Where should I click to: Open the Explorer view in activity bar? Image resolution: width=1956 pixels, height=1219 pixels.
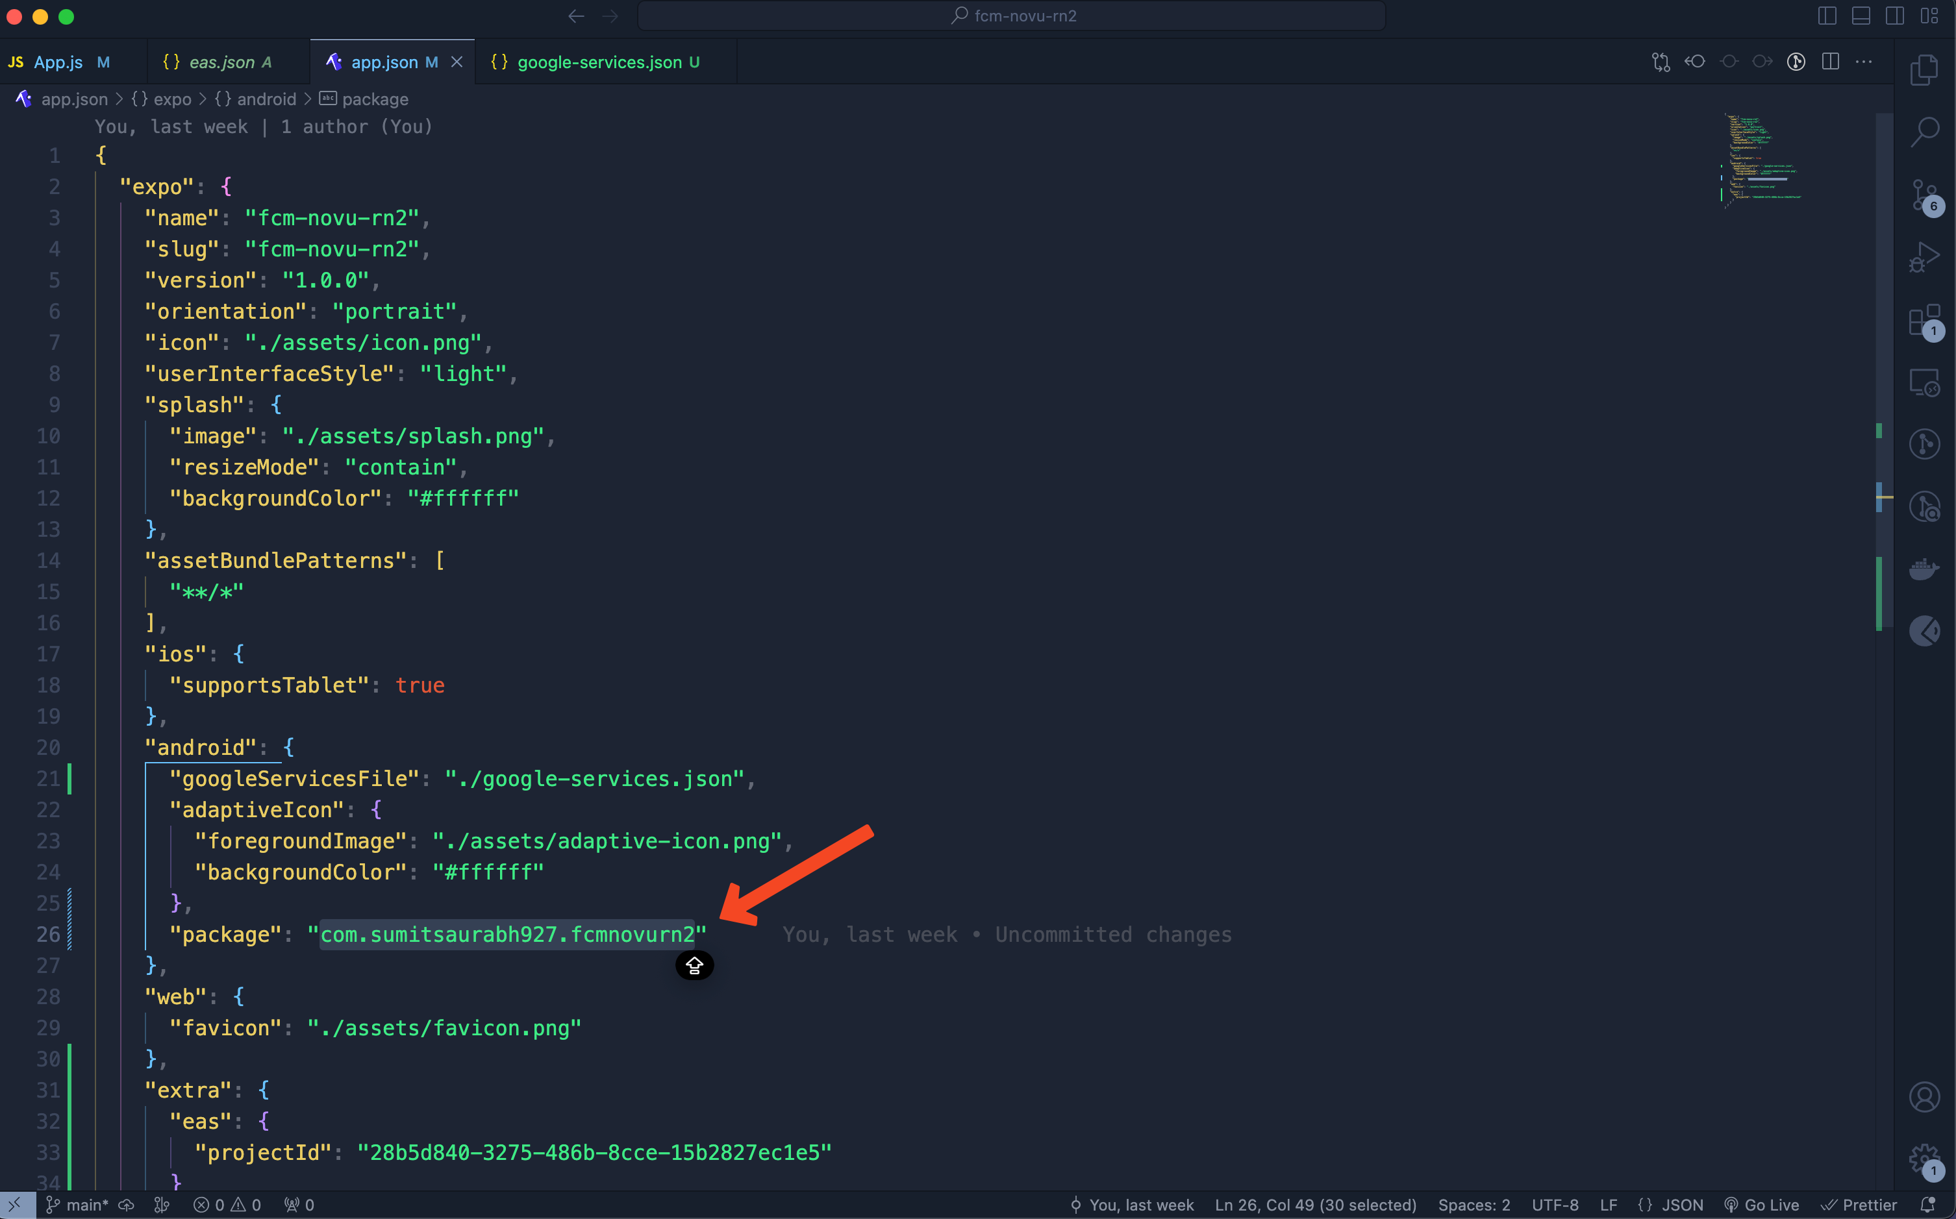(1925, 70)
